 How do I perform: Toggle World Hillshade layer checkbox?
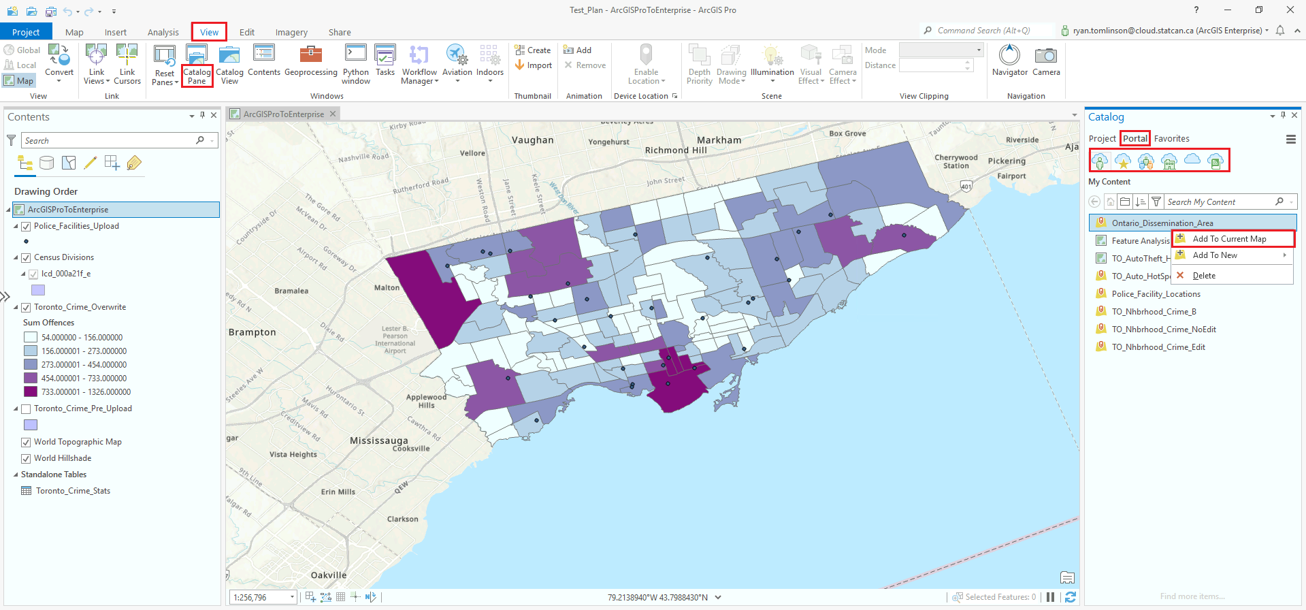tap(26, 459)
